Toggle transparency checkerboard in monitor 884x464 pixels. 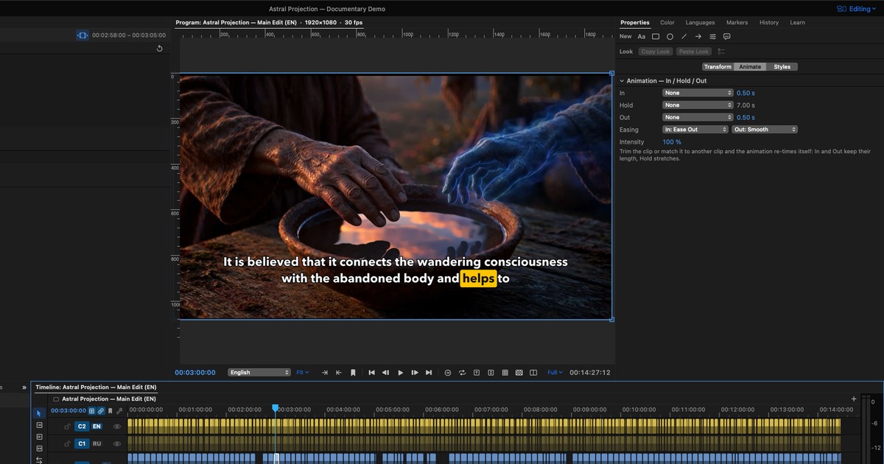pyautogui.click(x=519, y=373)
